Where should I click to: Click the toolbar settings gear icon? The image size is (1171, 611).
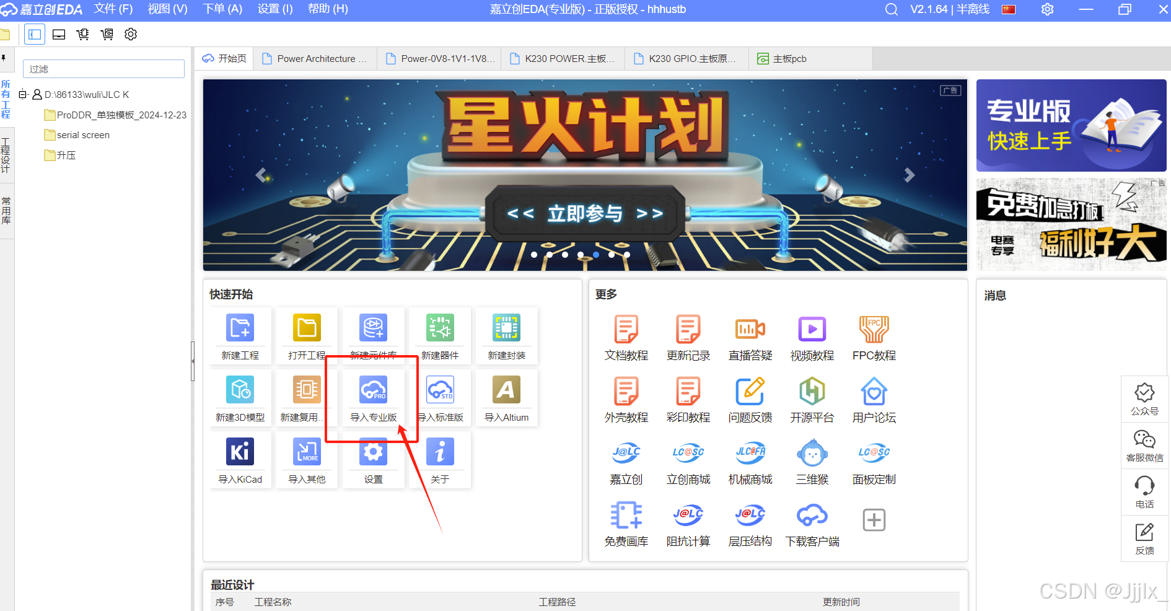131,34
